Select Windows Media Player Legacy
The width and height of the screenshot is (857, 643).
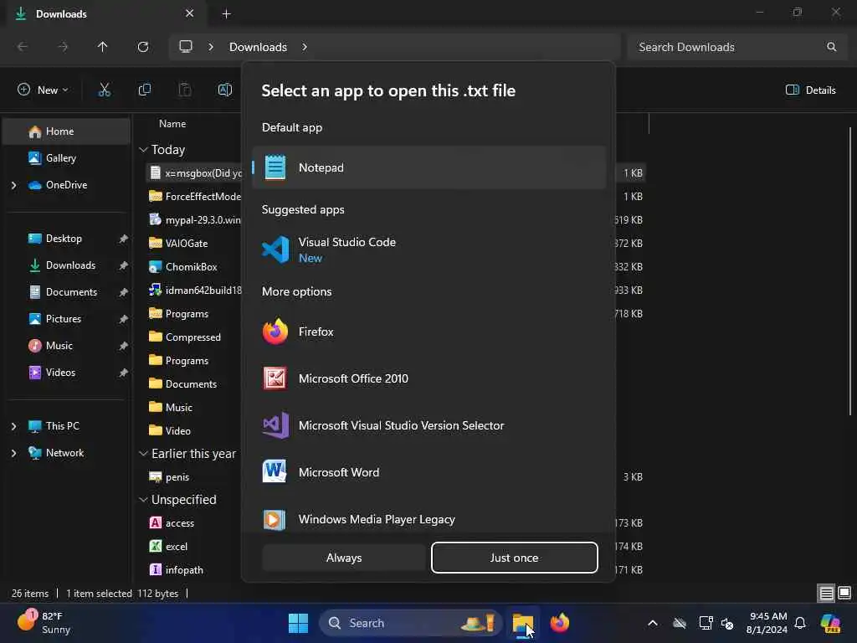click(x=429, y=518)
